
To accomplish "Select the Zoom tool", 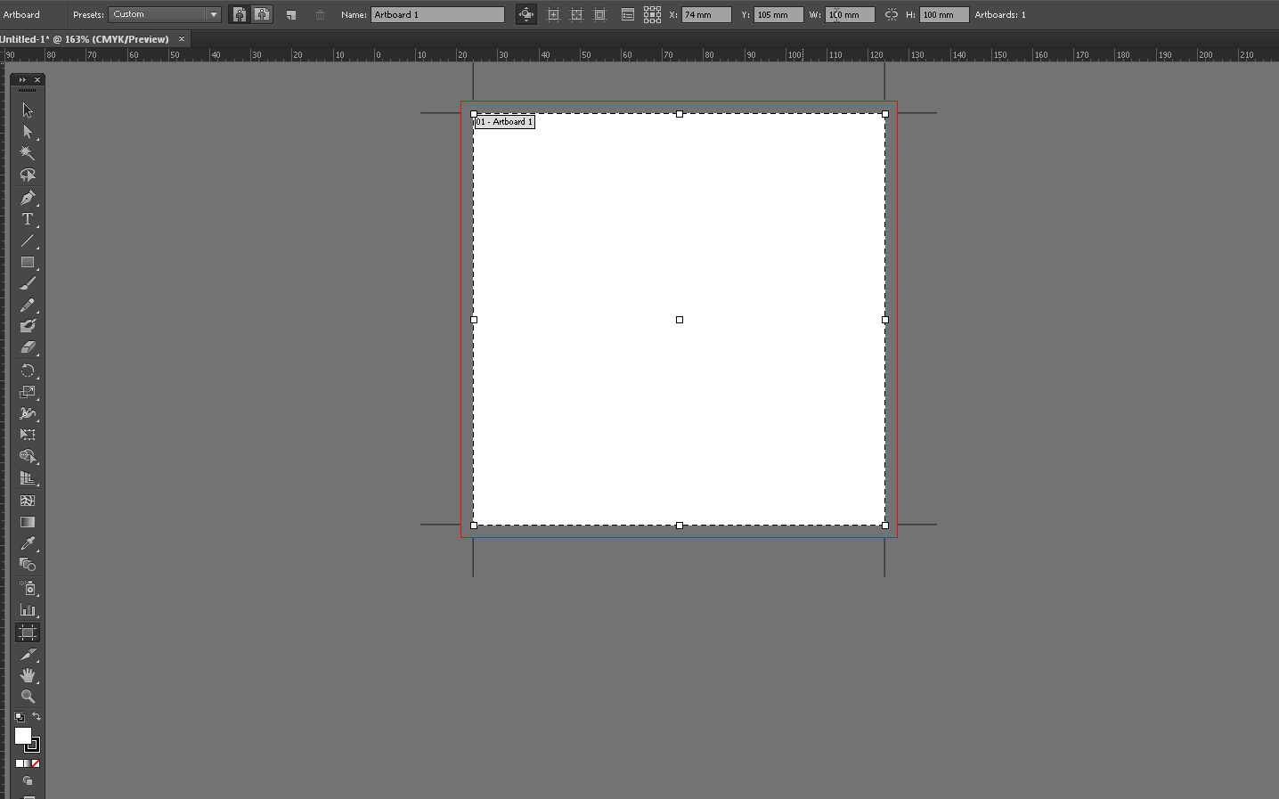I will point(27,697).
